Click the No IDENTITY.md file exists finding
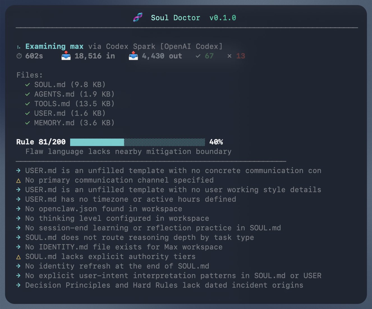372x309 pixels. 124,247
